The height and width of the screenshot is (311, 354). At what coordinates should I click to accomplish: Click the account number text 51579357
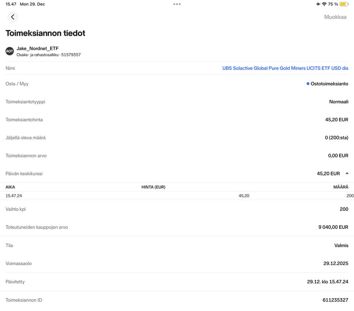(71, 55)
